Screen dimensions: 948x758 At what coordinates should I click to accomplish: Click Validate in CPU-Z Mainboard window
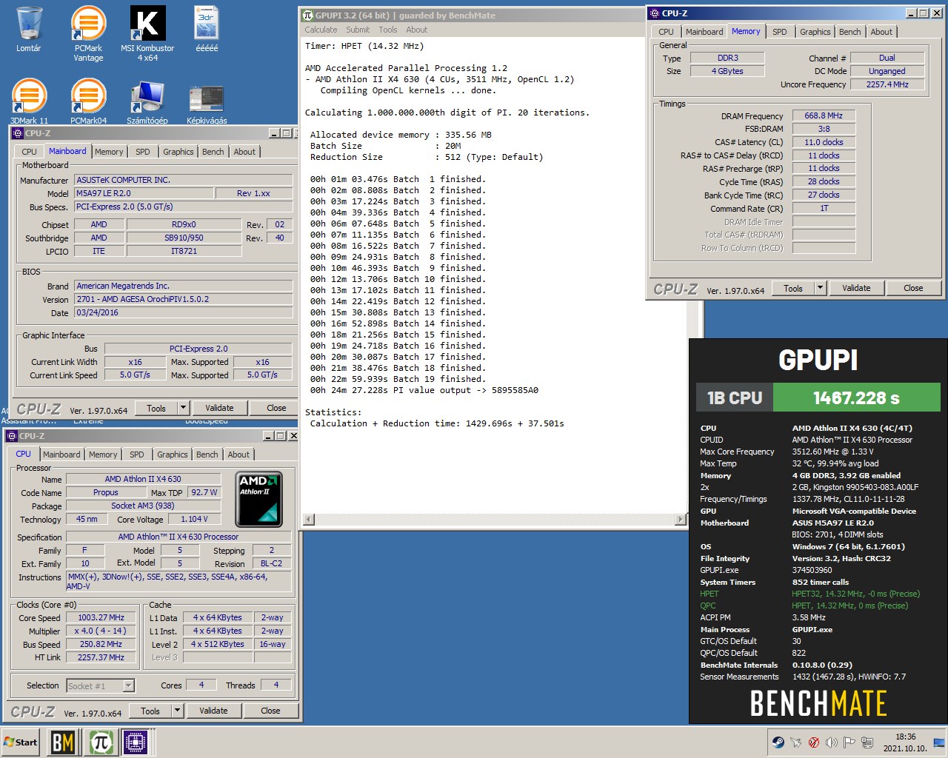(219, 408)
